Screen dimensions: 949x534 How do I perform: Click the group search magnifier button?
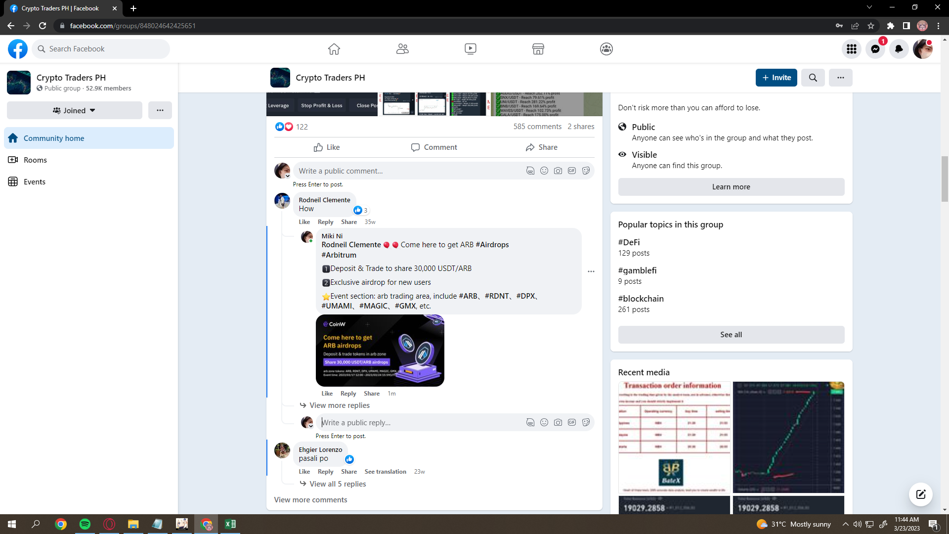pyautogui.click(x=813, y=78)
